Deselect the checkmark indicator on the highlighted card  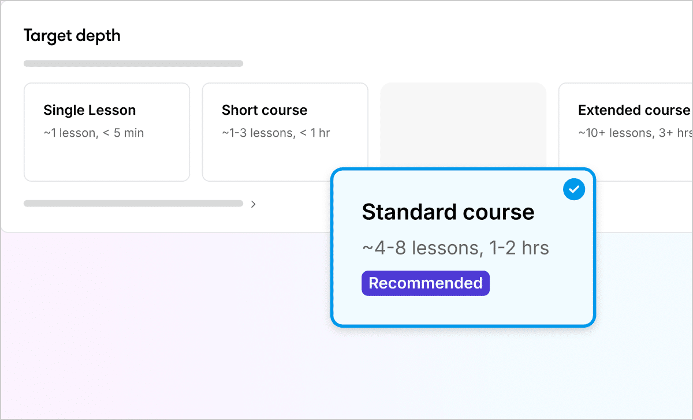pyautogui.click(x=573, y=189)
